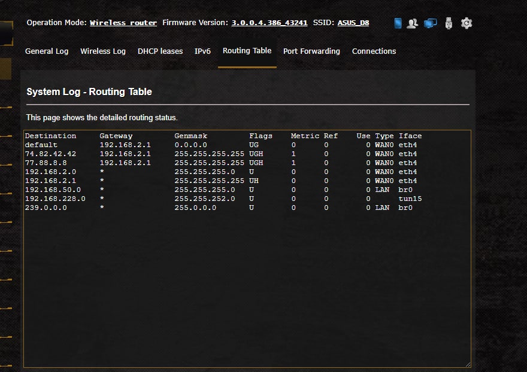Click the Destination column header
The height and width of the screenshot is (372, 527).
[50, 136]
